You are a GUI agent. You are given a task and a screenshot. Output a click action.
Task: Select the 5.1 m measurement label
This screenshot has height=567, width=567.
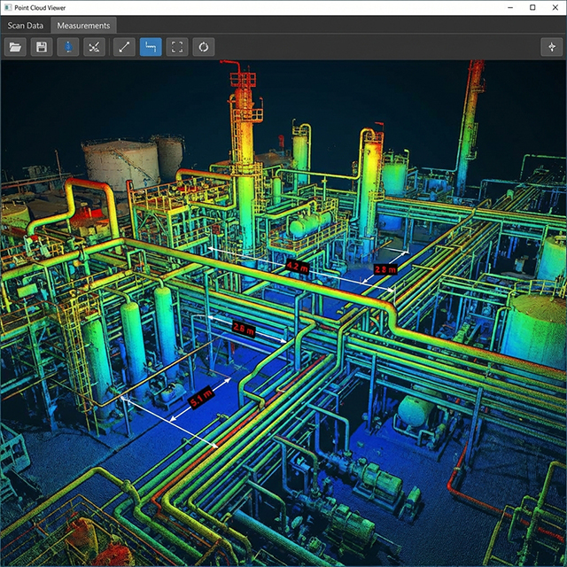[201, 400]
